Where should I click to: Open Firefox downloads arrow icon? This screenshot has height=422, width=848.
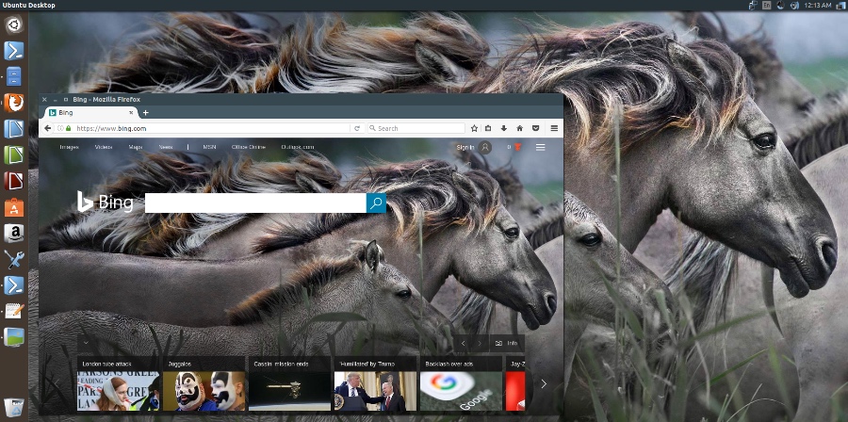point(504,128)
